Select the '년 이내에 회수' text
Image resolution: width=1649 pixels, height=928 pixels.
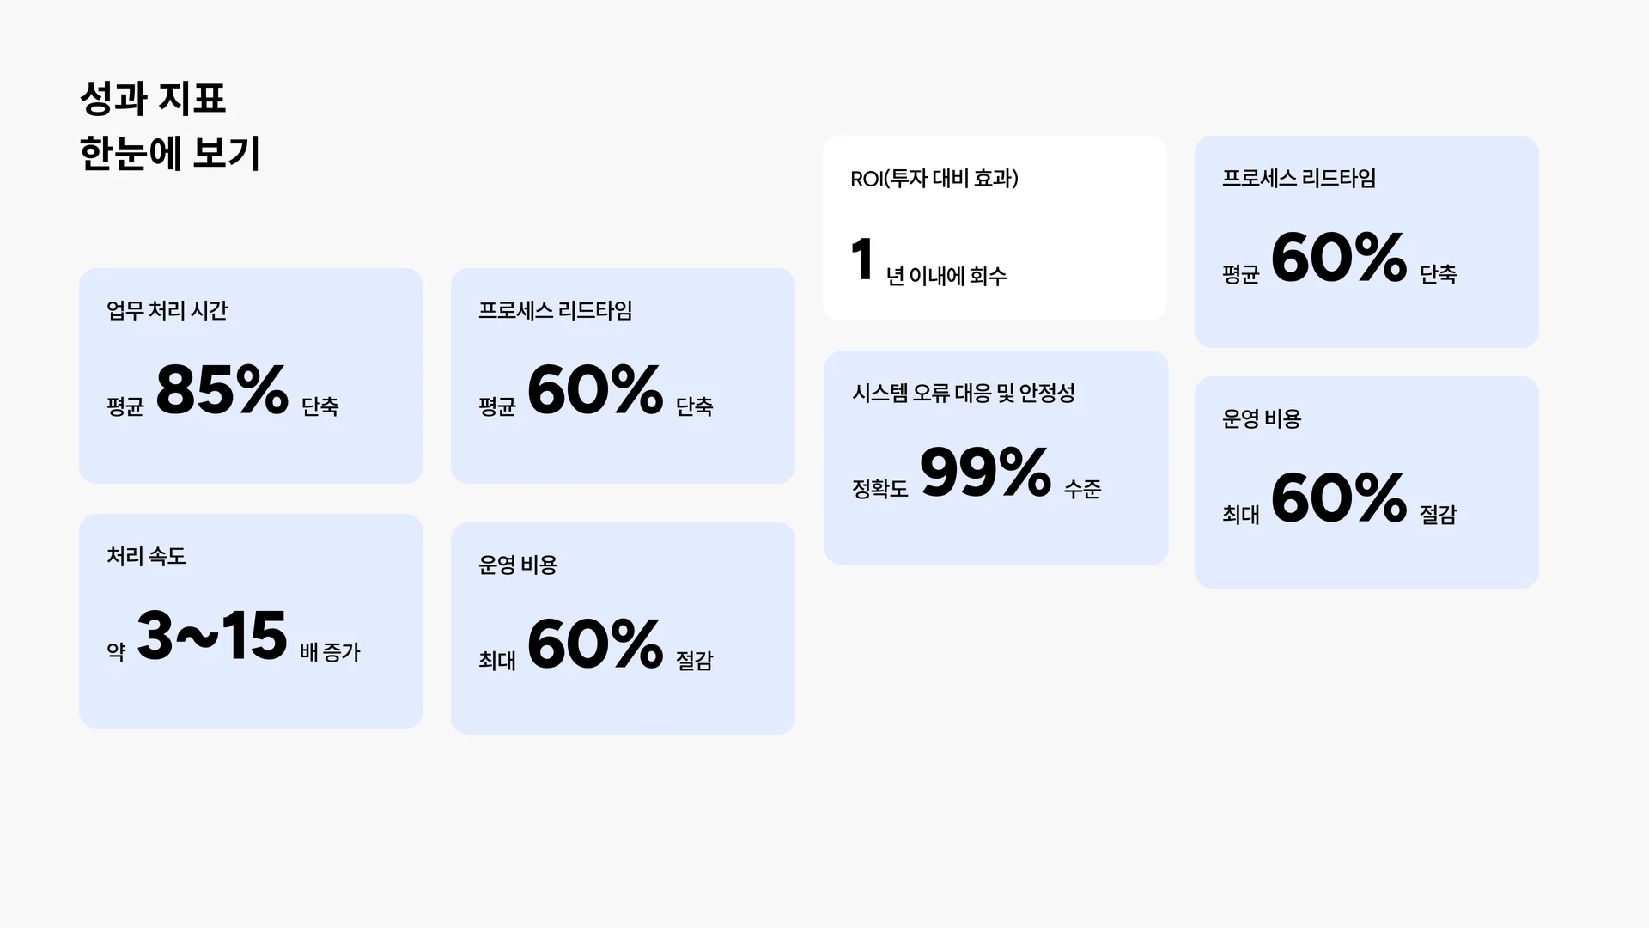coord(946,276)
